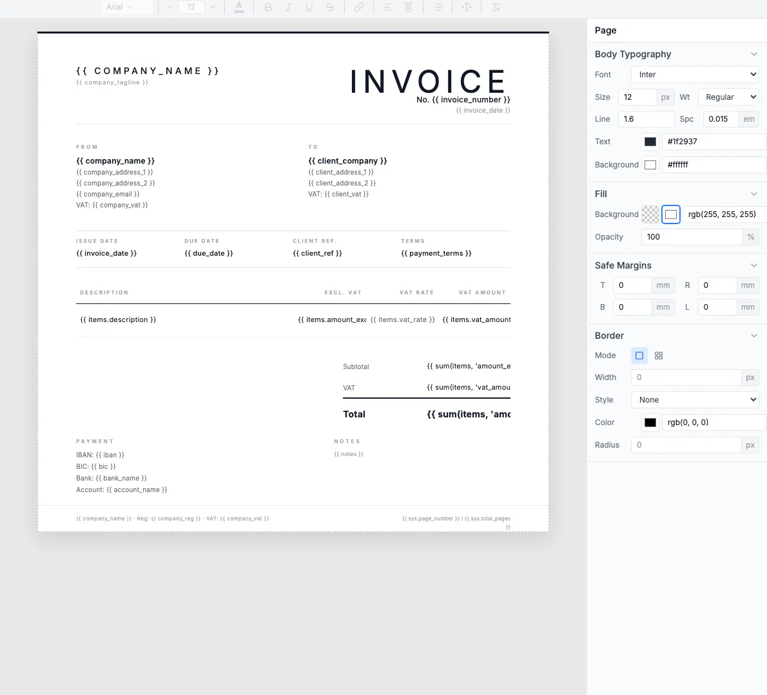767x695 pixels.
Task: Switch to per-side border mode
Action: pos(659,355)
